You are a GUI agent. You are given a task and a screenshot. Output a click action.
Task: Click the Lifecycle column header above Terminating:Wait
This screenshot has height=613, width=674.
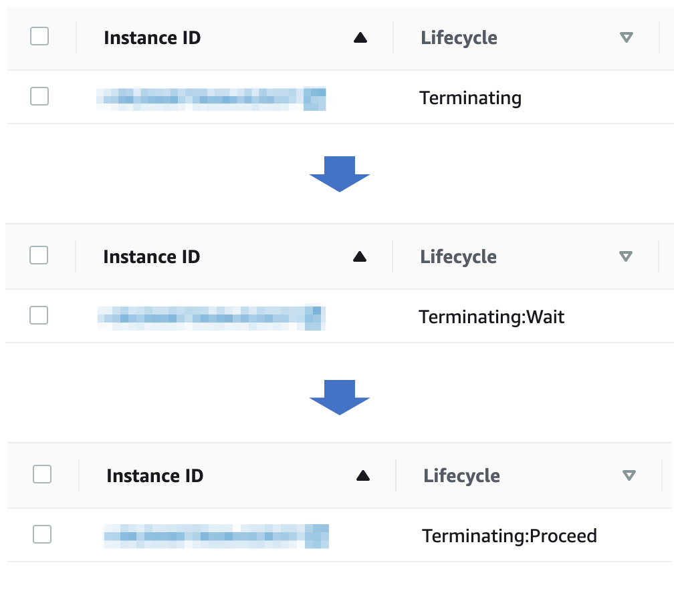coord(458,257)
